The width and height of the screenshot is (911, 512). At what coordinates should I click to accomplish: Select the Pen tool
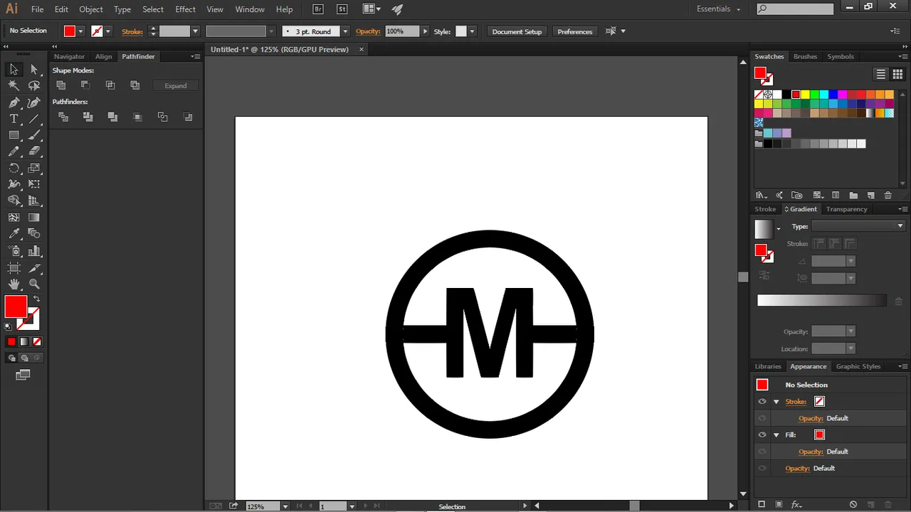coord(14,102)
